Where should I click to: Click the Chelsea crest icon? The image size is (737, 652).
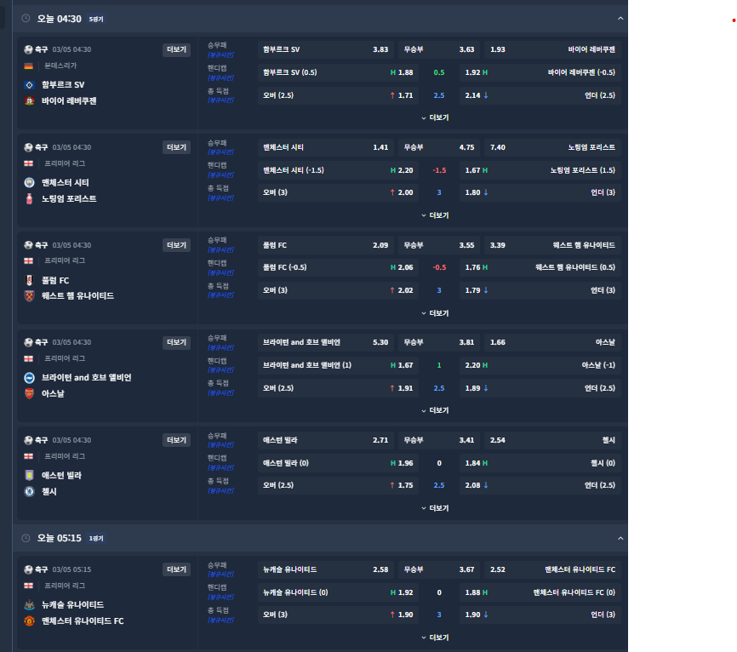click(29, 492)
